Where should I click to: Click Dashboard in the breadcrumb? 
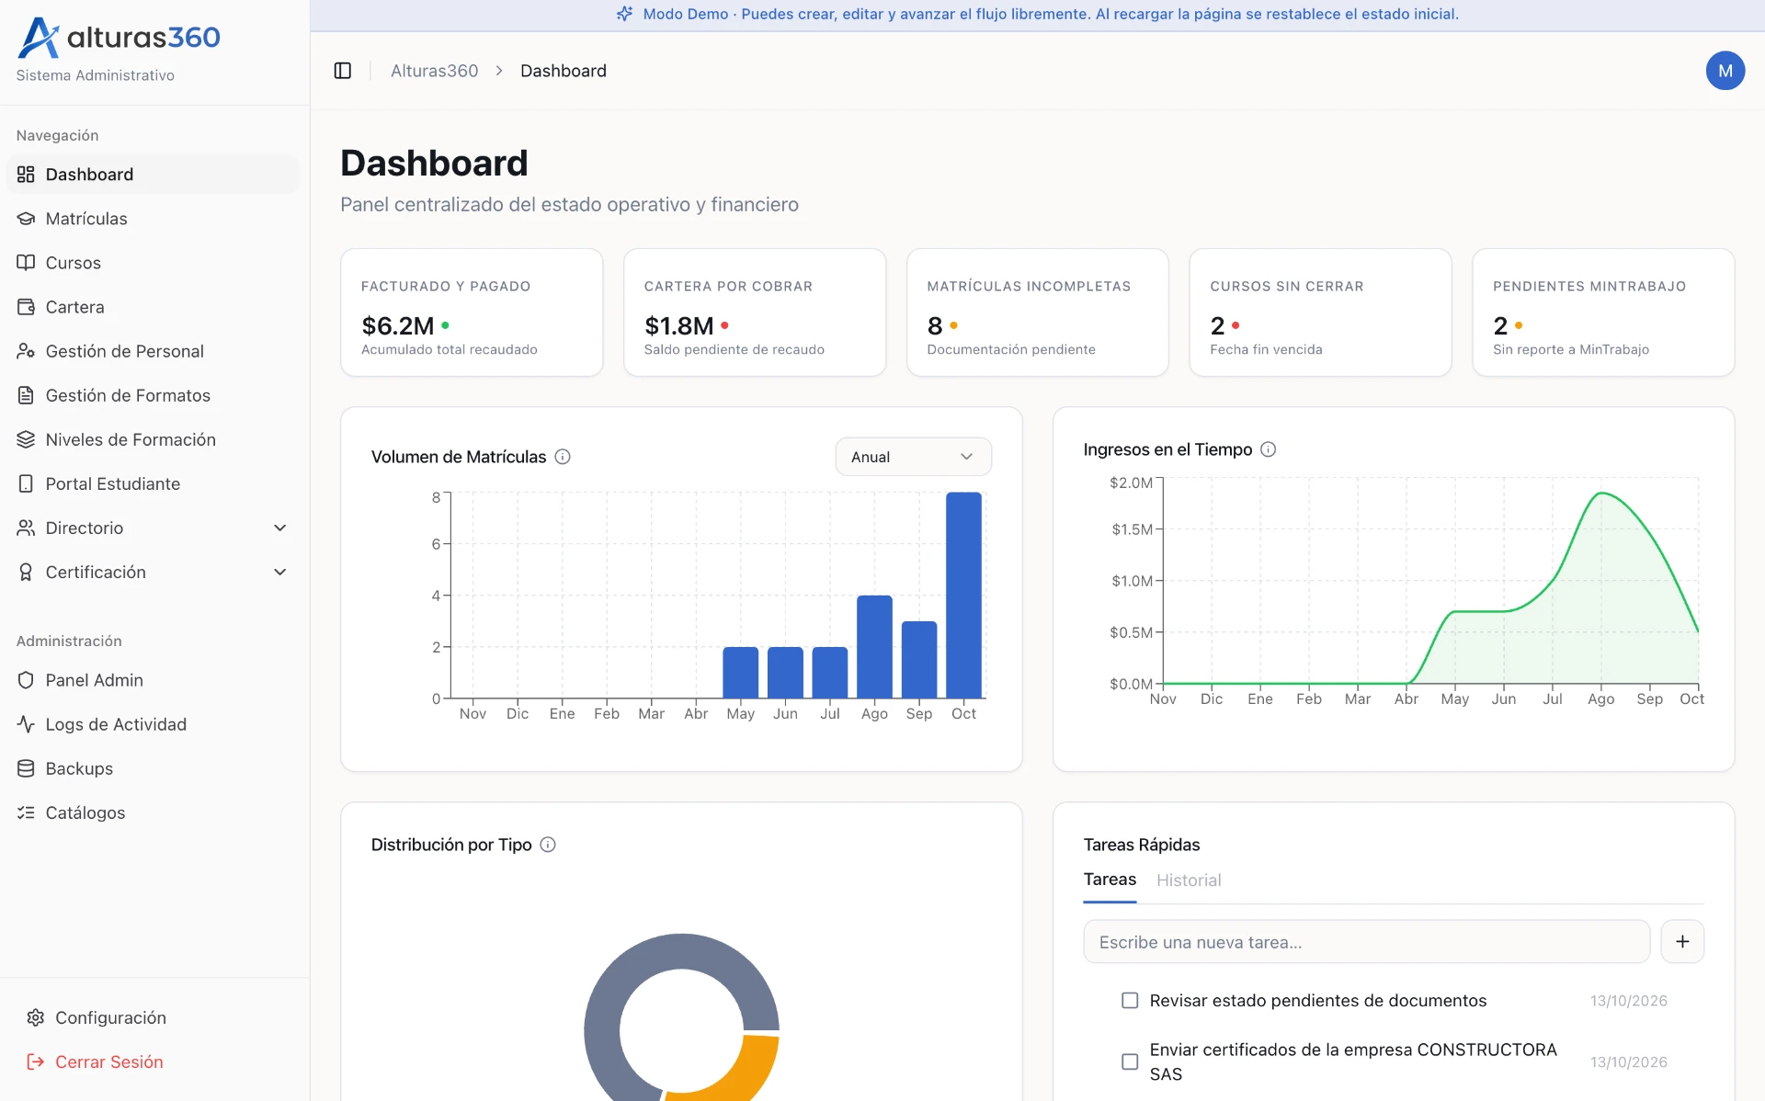[x=564, y=71]
